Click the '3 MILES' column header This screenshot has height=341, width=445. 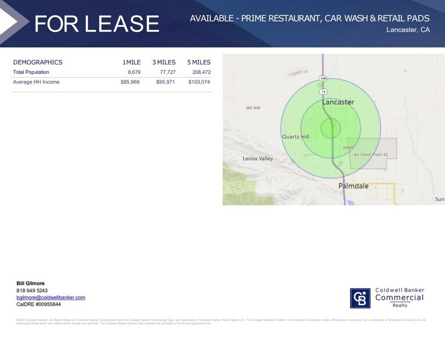(x=164, y=62)
